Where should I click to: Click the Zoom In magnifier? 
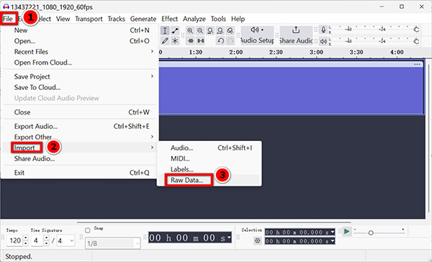pyautogui.click(x=190, y=30)
